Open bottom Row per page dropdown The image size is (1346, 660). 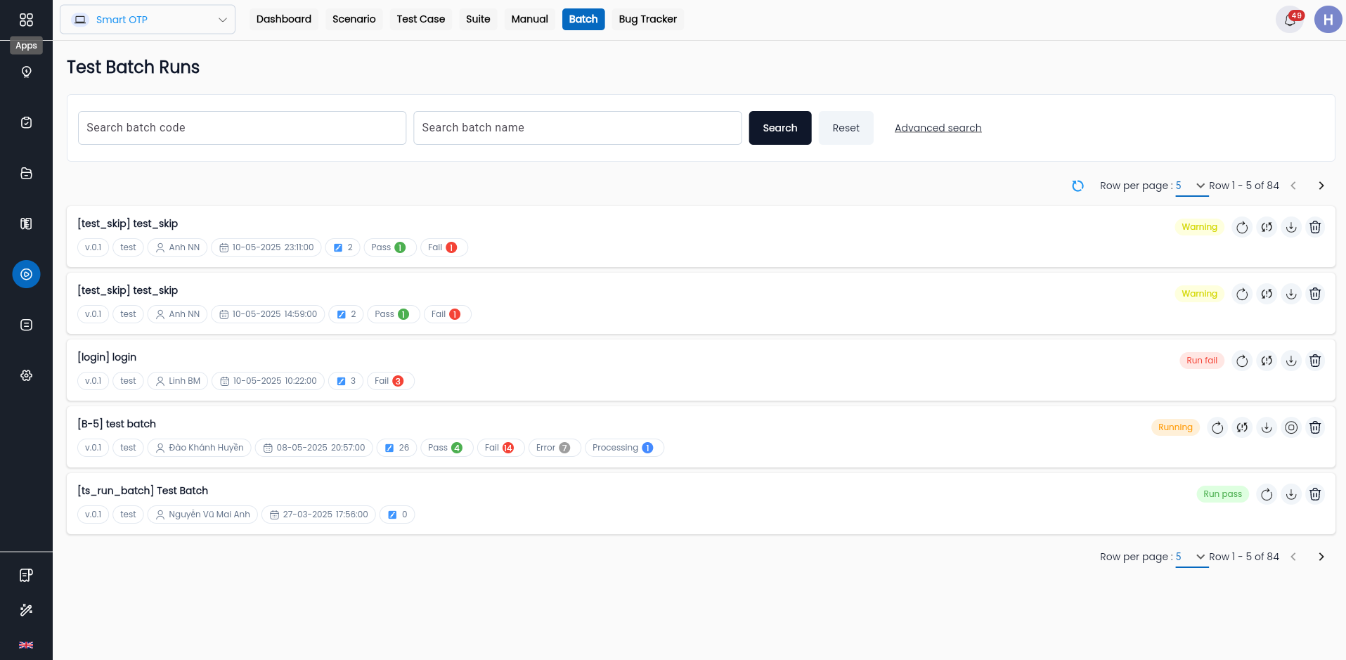[x=1191, y=557]
